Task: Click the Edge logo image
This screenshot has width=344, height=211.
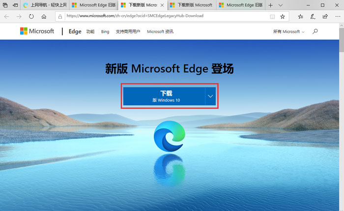Action: click(170, 136)
